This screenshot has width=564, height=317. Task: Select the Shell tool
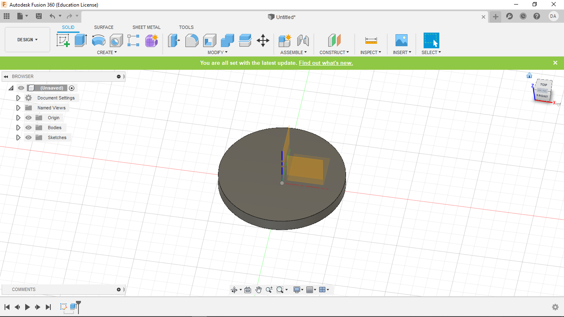[x=209, y=40]
